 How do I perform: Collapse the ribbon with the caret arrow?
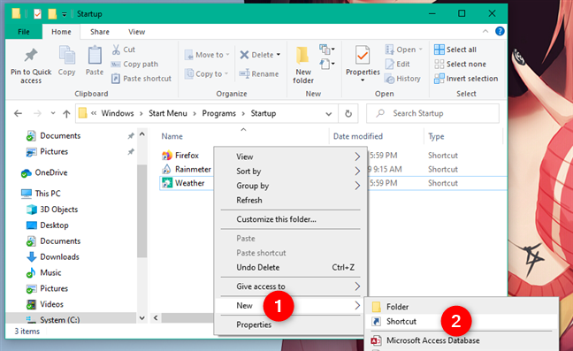point(485,32)
